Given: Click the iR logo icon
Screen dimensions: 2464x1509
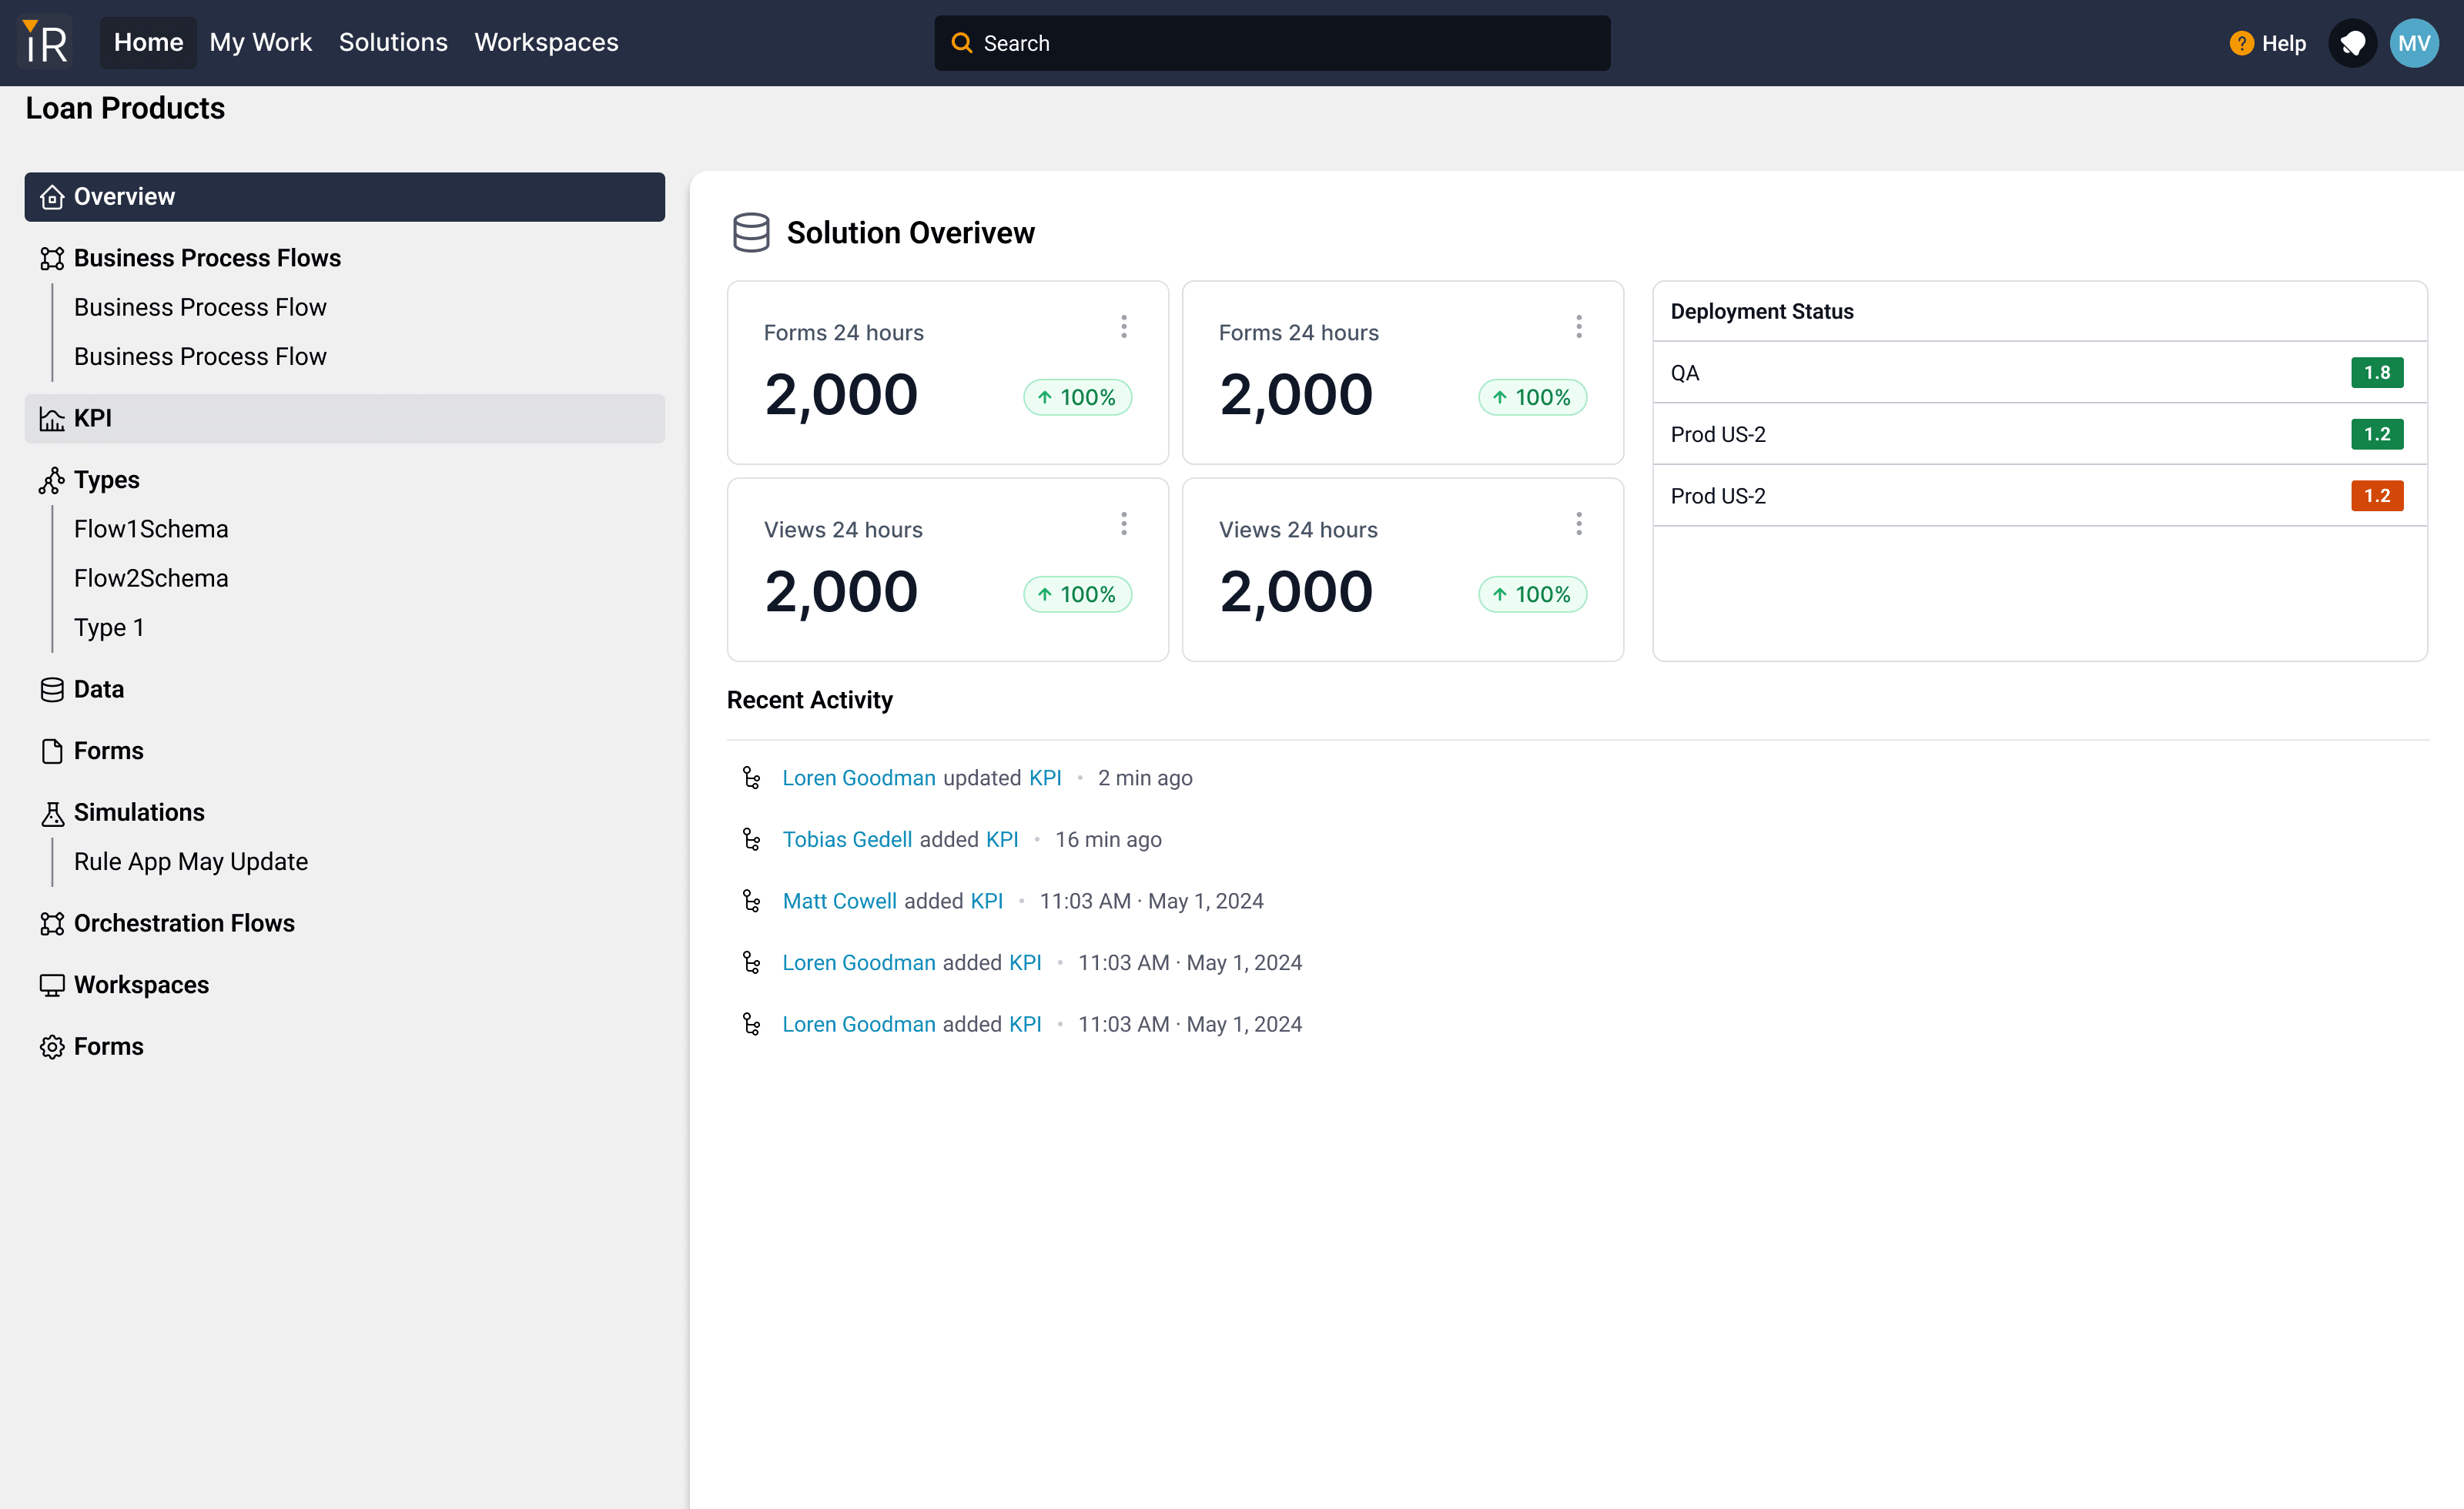Looking at the screenshot, I should coord(46,42).
